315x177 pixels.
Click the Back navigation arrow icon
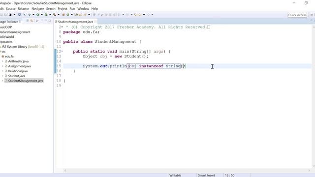tap(140, 15)
